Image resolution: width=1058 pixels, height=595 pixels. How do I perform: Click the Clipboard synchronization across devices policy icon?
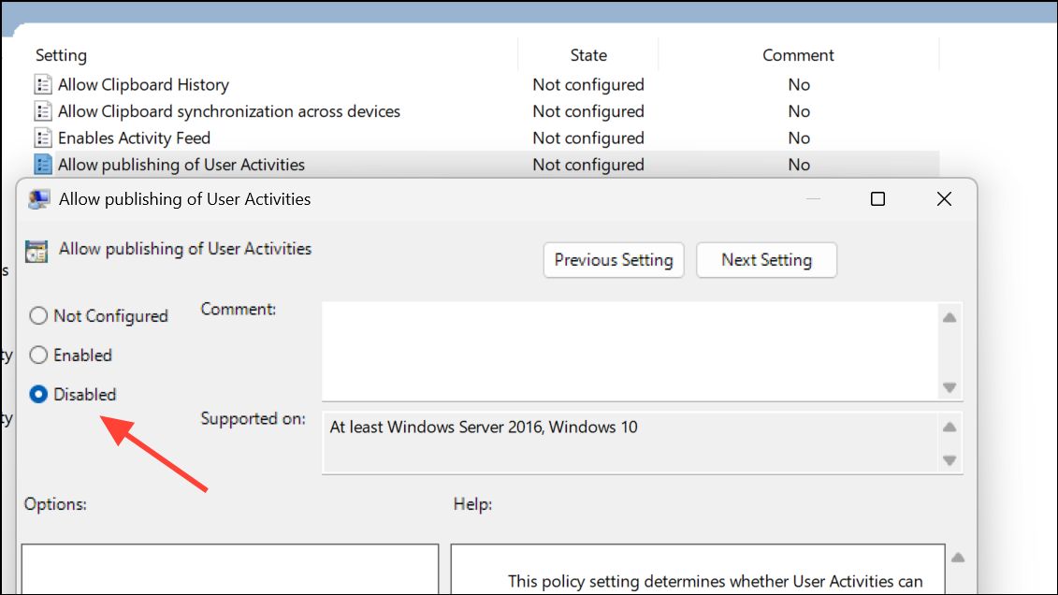pyautogui.click(x=42, y=111)
